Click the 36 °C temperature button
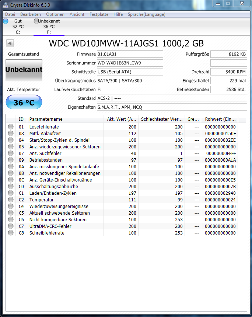The image size is (252, 317). tap(24, 102)
